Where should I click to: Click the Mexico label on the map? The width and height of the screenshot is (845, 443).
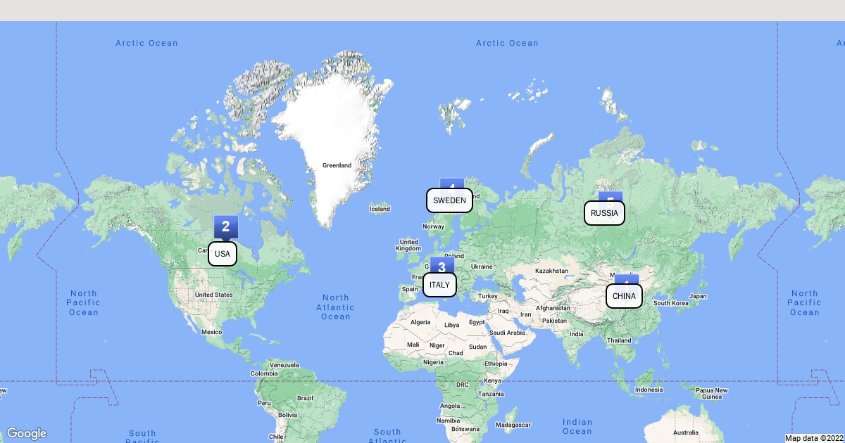click(x=212, y=331)
